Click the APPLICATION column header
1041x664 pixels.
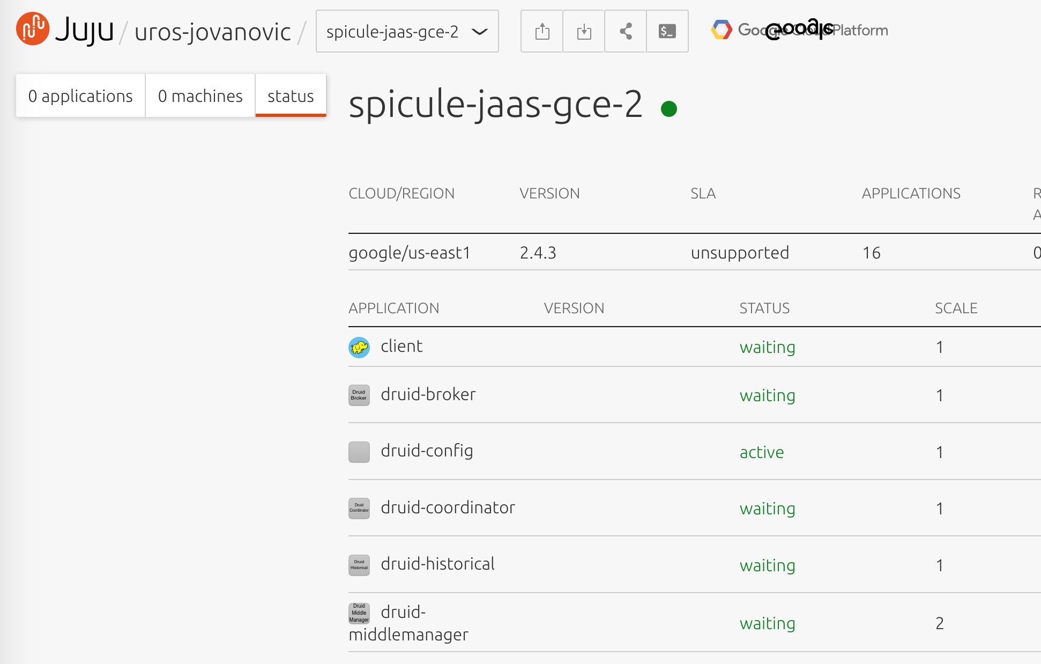coord(394,308)
